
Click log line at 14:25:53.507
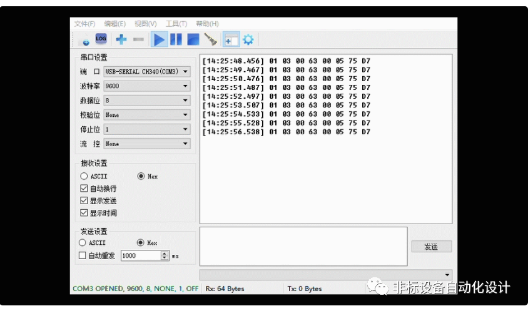(x=287, y=106)
